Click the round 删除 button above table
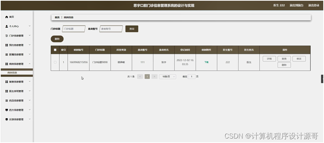The width and height of the screenshot is (324, 143). (57, 39)
